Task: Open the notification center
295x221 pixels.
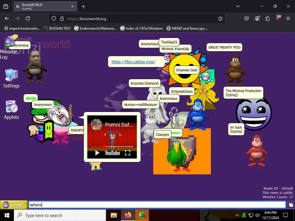Action: [x=285, y=215]
